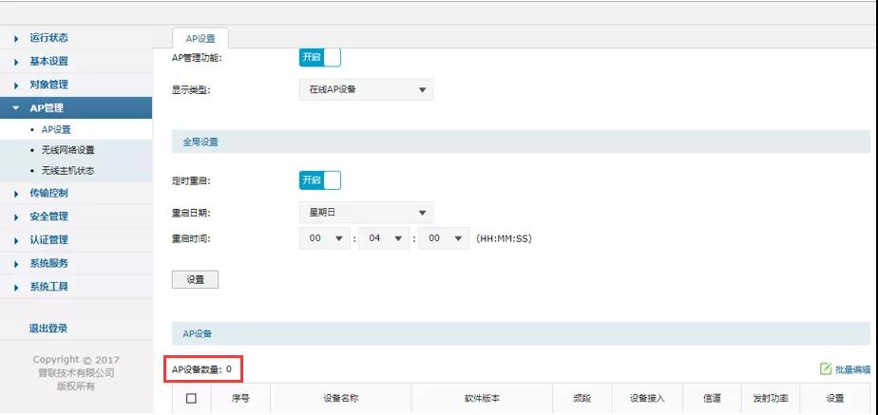The image size is (878, 415).
Task: Click the 设备名称 column header
Action: pos(340,399)
